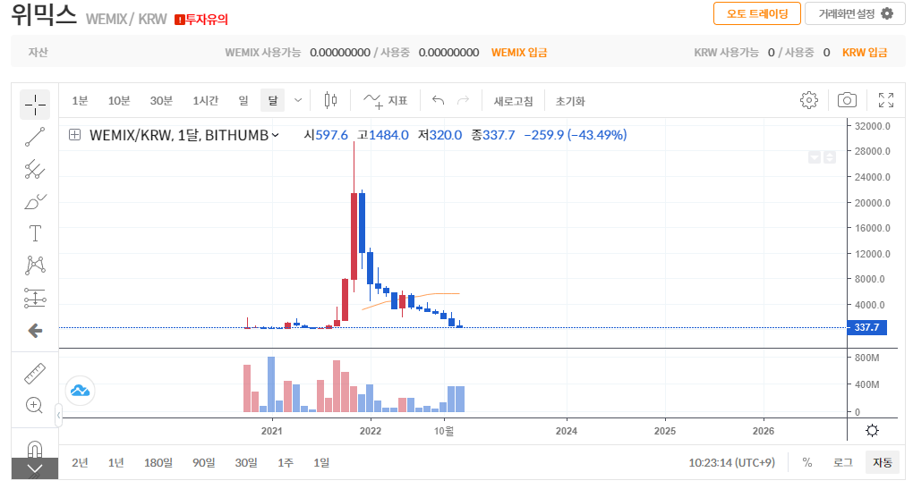Select the trend line drawing tool

click(35, 137)
